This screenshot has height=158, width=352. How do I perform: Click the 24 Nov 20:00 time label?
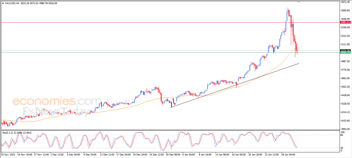(25, 155)
